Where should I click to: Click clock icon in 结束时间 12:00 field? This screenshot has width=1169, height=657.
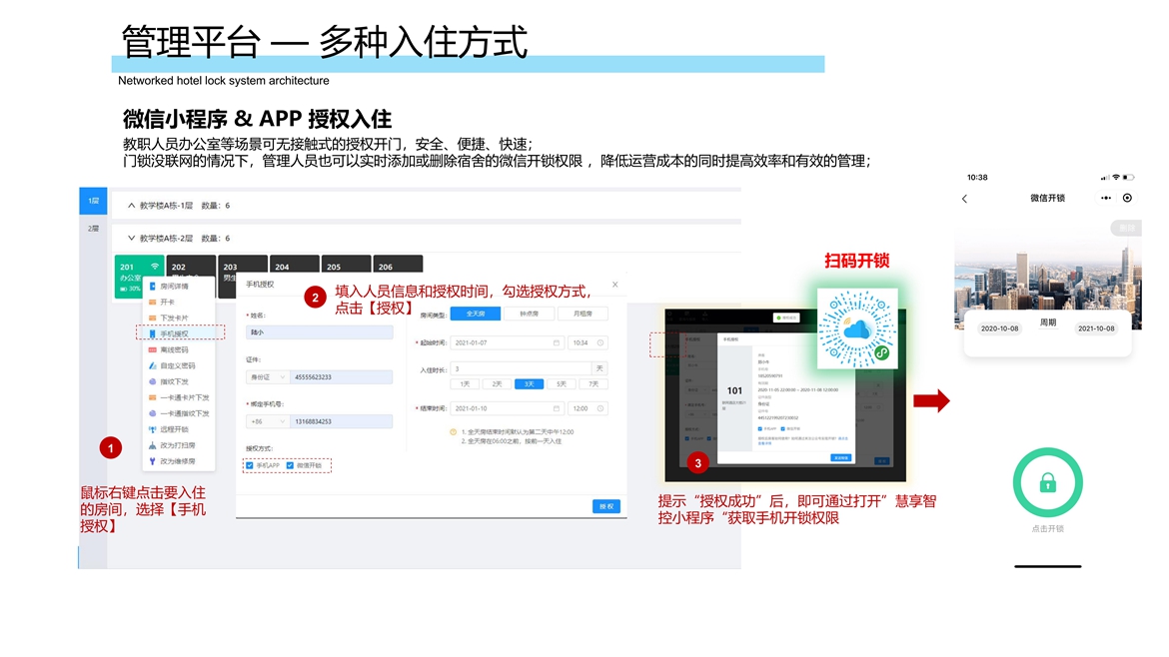[x=601, y=408]
